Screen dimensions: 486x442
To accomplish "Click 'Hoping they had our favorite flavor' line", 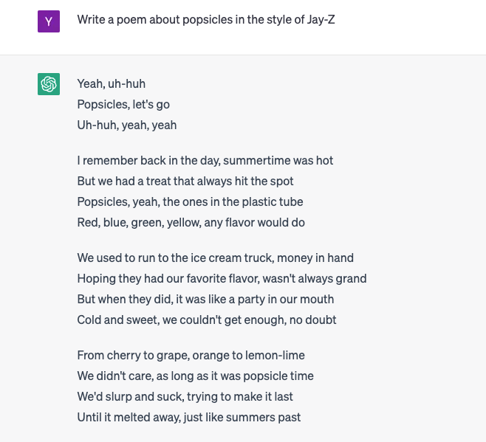I will pos(222,278).
